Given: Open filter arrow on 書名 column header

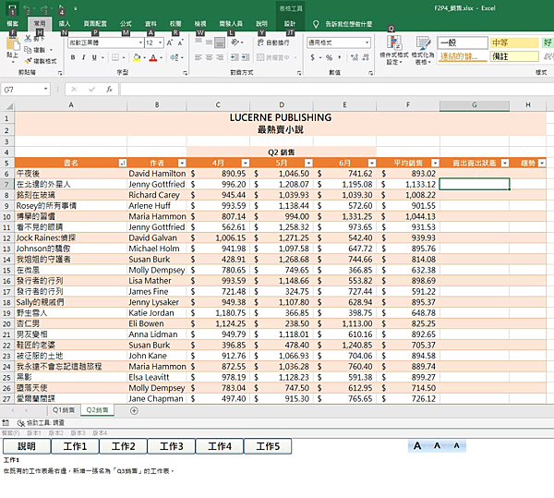Looking at the screenshot, I should point(123,163).
